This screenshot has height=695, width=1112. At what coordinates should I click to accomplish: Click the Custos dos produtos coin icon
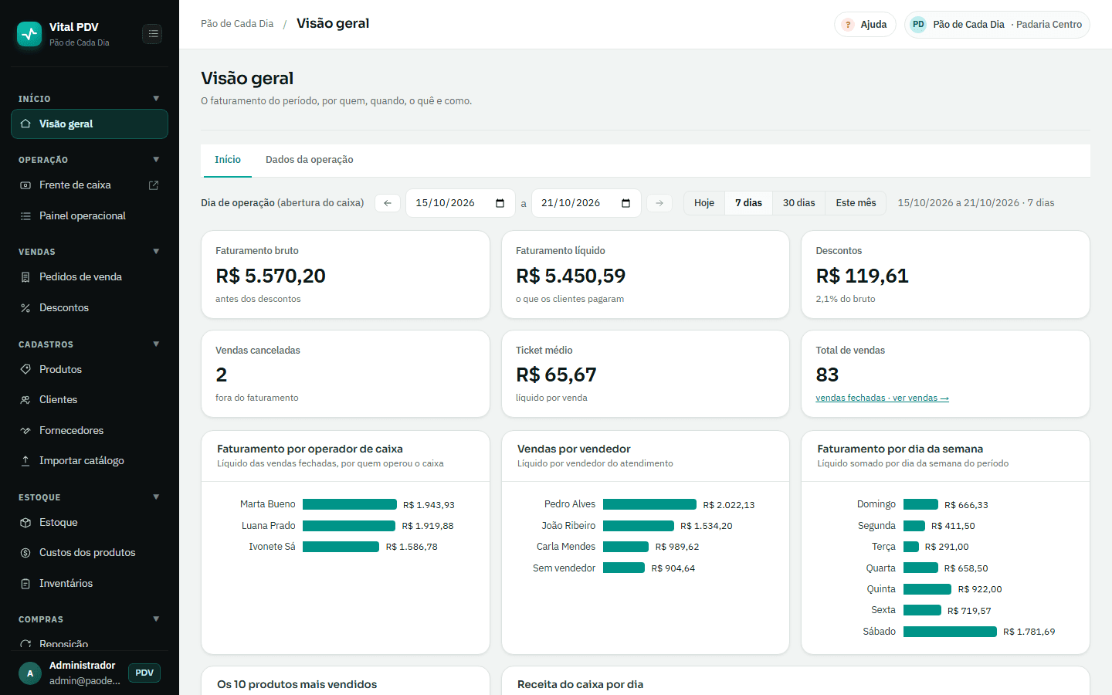(x=25, y=553)
